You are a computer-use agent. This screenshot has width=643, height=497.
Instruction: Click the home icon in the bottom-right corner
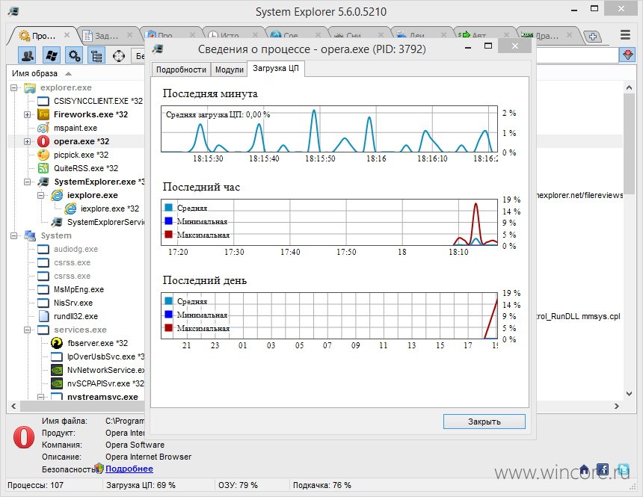point(584,470)
